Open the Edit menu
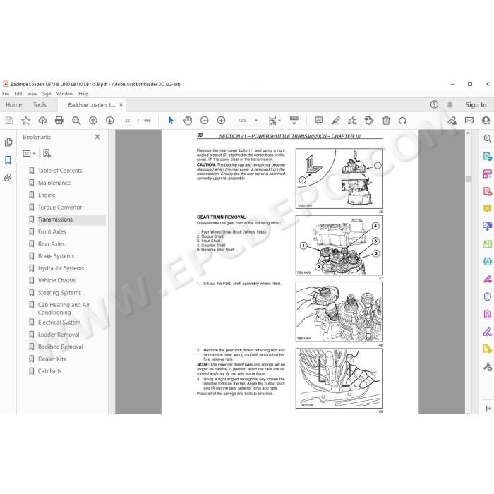 click(18, 94)
